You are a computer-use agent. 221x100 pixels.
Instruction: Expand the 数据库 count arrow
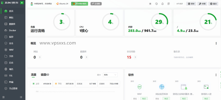pyautogui.click(x=86, y=57)
